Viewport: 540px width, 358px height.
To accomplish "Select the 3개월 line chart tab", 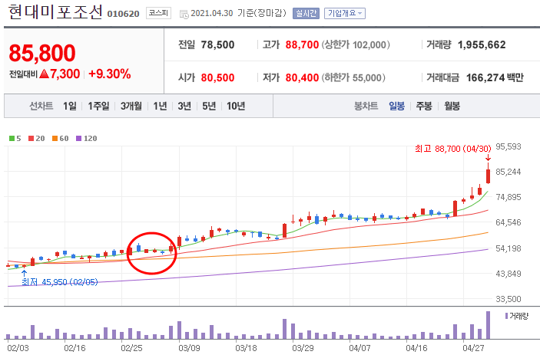I will tap(131, 106).
